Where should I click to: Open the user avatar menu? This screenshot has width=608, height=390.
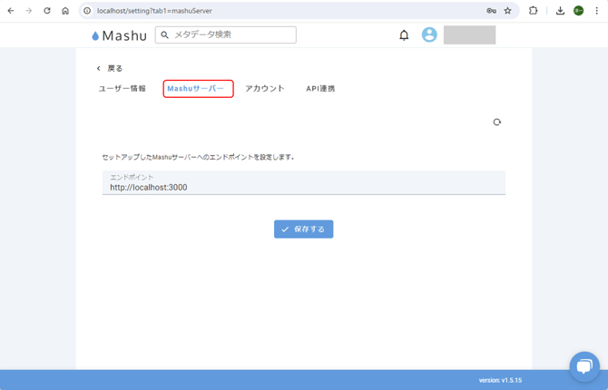click(429, 35)
